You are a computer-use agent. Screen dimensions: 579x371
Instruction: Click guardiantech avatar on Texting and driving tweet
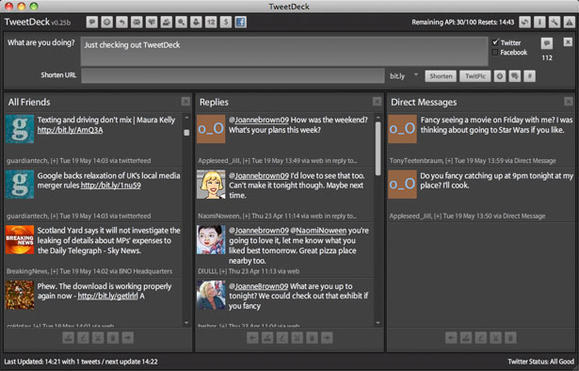pyautogui.click(x=20, y=129)
